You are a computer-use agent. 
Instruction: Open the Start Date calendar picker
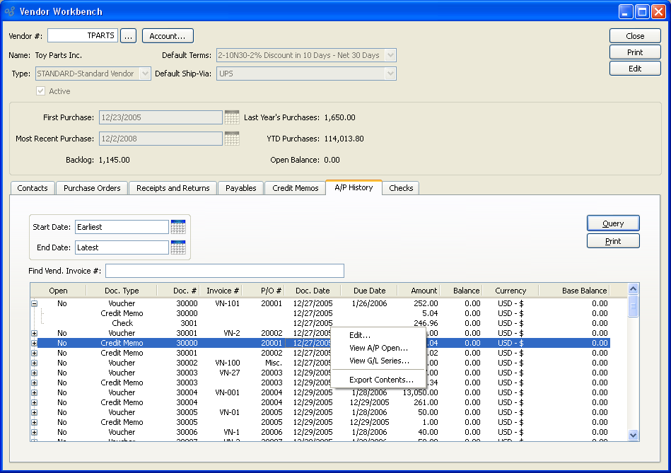(x=178, y=227)
